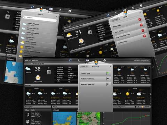Select New York, New York bookmark
Viewport: 167px width, 125px height.
(95, 84)
